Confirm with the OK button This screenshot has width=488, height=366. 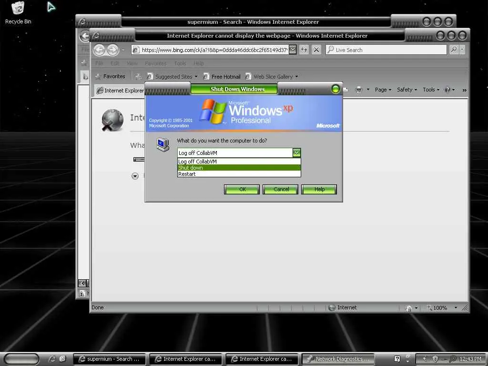(242, 189)
